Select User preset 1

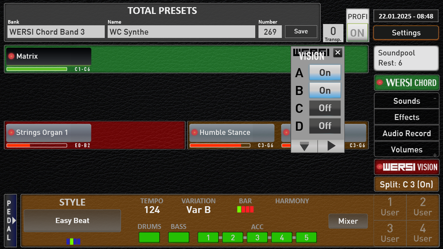[x=390, y=207]
